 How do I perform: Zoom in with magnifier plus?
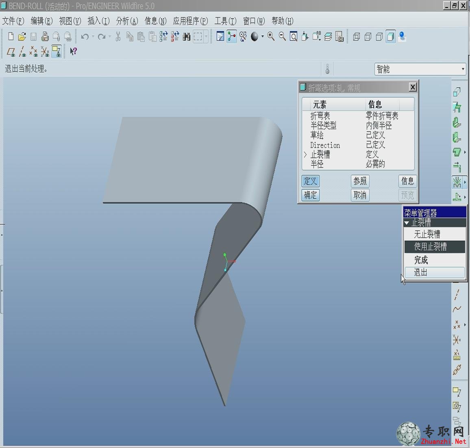pos(271,37)
